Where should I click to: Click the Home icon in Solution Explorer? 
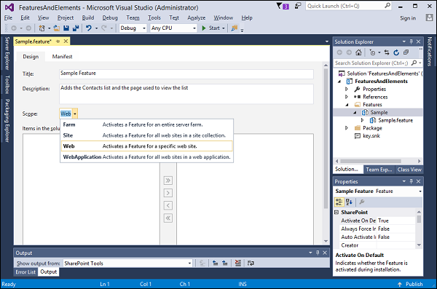tap(358, 52)
